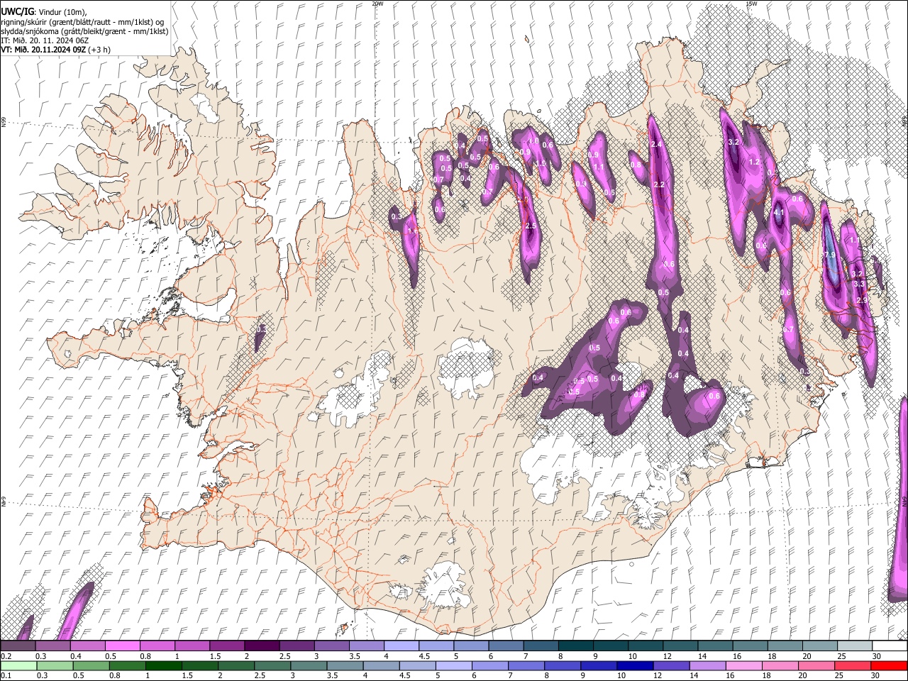908x681 pixels.
Task: Click the 4.1 precipitation value on the map
Action: click(x=778, y=212)
